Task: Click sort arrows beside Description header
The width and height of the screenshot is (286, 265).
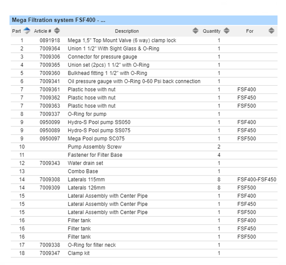Action: point(195,31)
